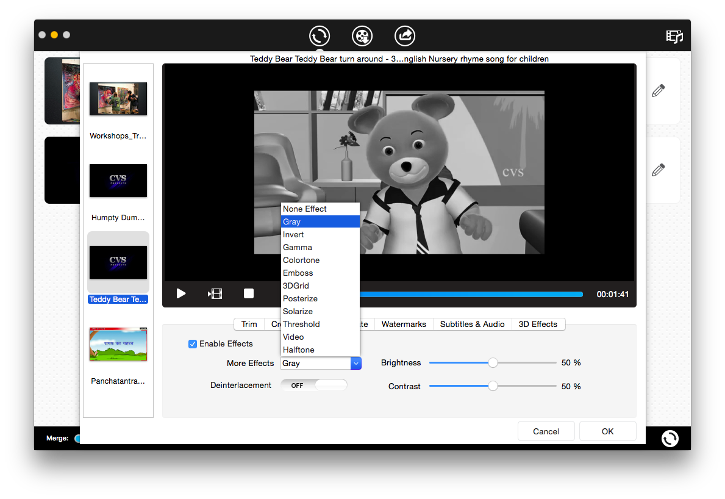The height and width of the screenshot is (499, 725).
Task: Select the Humpty Dum... video thumbnail
Action: pyautogui.click(x=118, y=181)
